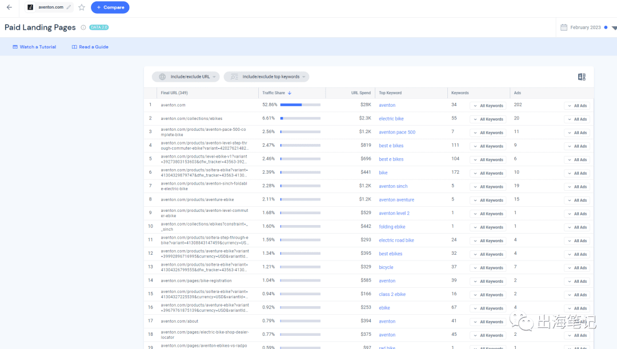Sort by Ads column header
Image resolution: width=617 pixels, height=349 pixels.
pyautogui.click(x=518, y=93)
